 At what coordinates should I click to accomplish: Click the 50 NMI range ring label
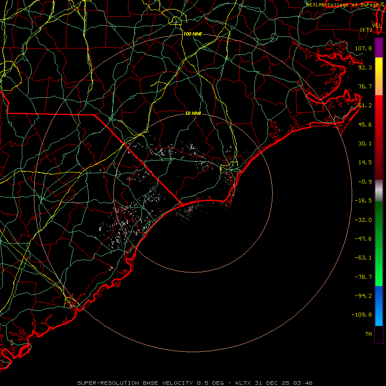coord(193,113)
